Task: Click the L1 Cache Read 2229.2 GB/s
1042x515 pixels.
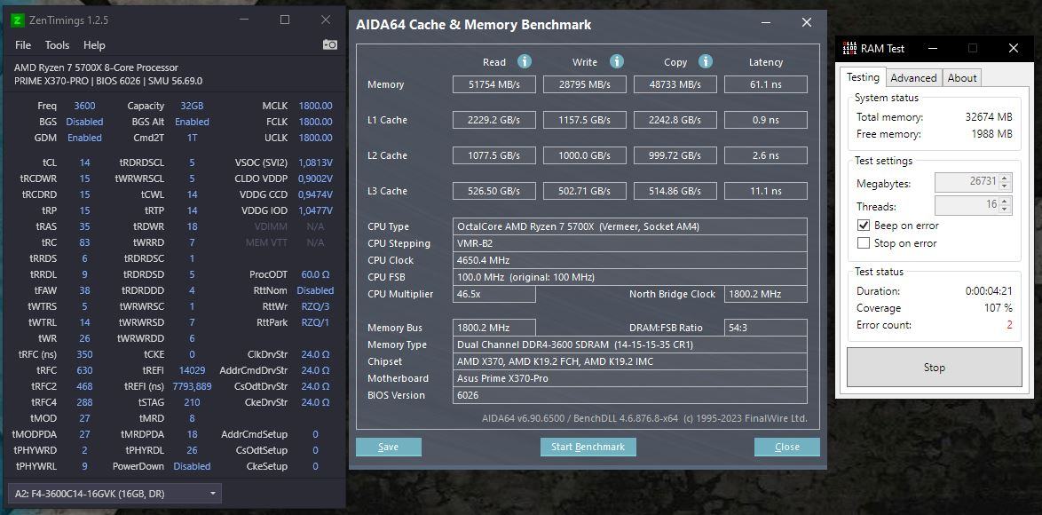Action: coord(493,120)
